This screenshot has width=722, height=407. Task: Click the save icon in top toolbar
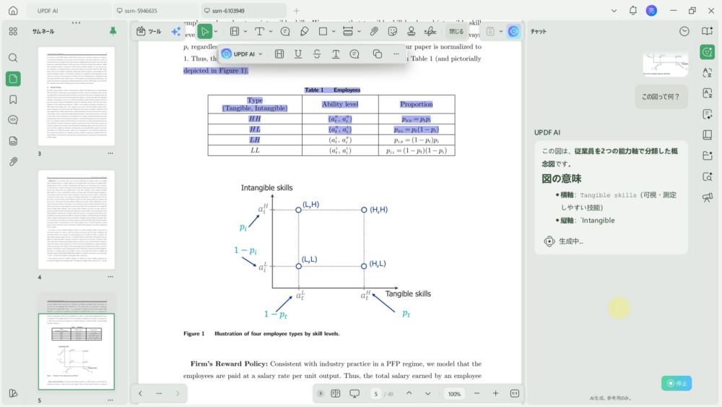490,31
